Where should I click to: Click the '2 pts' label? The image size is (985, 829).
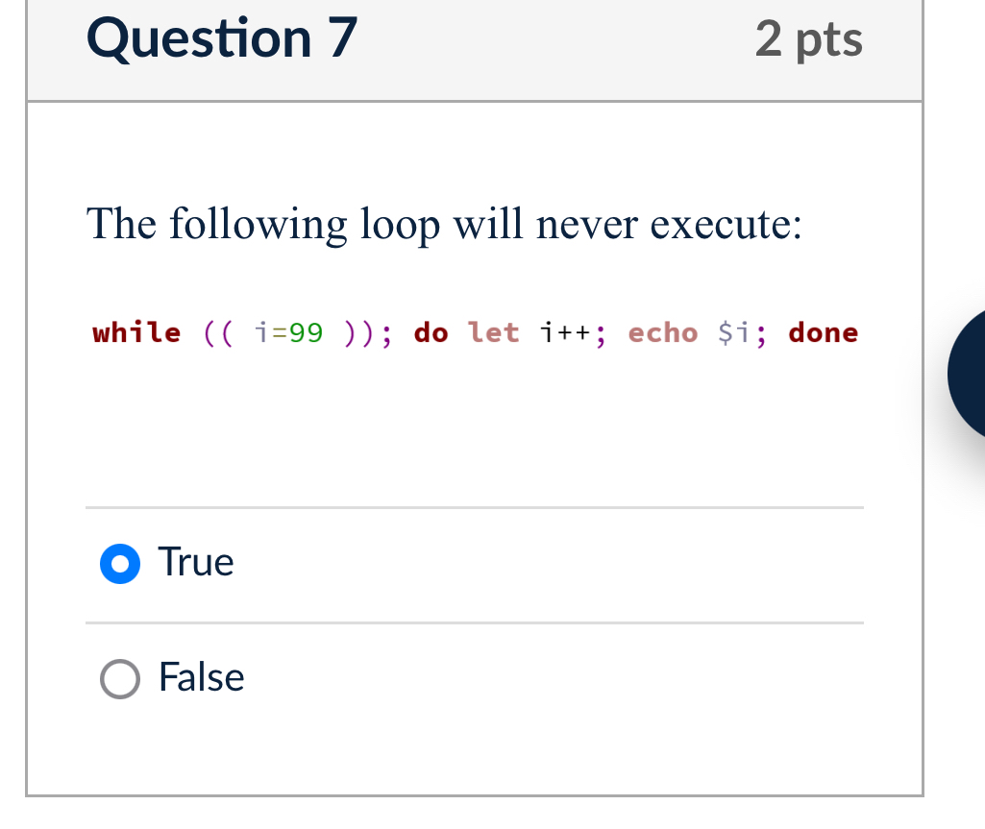point(809,38)
